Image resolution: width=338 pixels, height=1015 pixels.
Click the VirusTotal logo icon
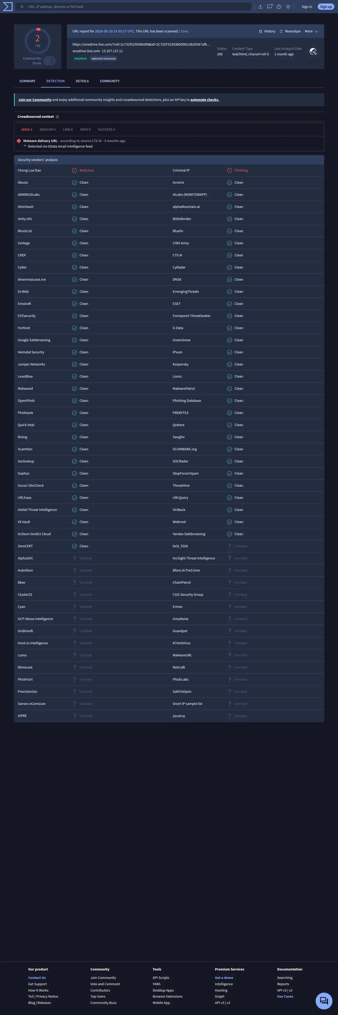tap(7, 7)
